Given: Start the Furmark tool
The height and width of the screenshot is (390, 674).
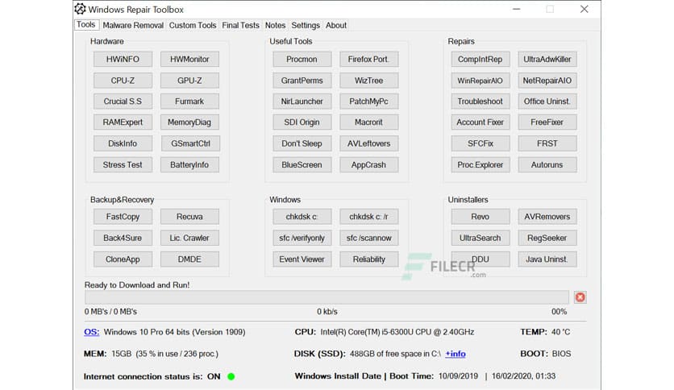Looking at the screenshot, I should 189,102.
